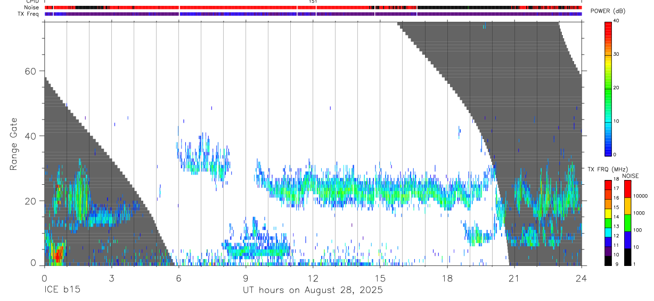Image resolution: width=654 pixels, height=301 pixels.
Task: Click the 'Noise' row label at top left
Action: tap(31, 7)
